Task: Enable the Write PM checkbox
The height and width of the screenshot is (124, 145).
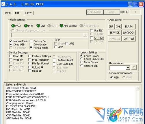Action: point(11,60)
